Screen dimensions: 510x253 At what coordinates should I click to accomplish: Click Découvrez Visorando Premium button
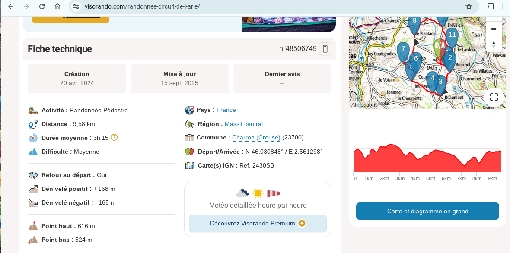[258, 224]
